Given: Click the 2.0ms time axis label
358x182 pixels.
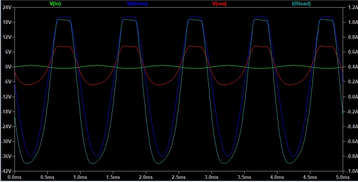Looking at the screenshot, I should [146, 177].
